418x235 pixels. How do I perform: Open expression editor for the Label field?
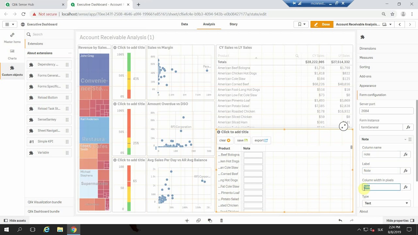(406, 171)
